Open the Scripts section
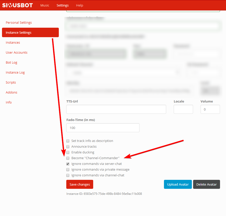The width and height of the screenshot is (226, 216). pos(11,82)
